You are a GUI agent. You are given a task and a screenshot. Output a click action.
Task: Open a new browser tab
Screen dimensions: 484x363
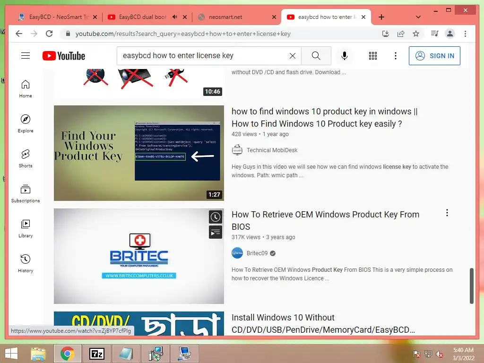381,17
